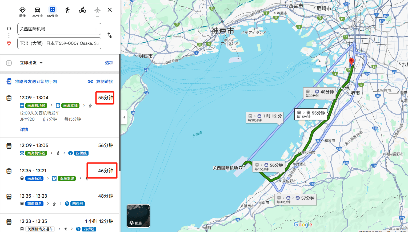Click the 明石市 city label on map

tap(146, 56)
